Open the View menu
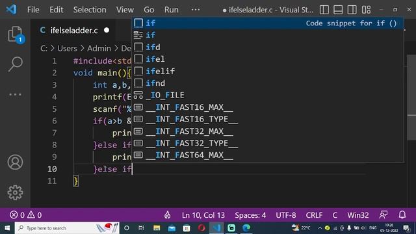Screen dimensions: 416x234 [125, 10]
